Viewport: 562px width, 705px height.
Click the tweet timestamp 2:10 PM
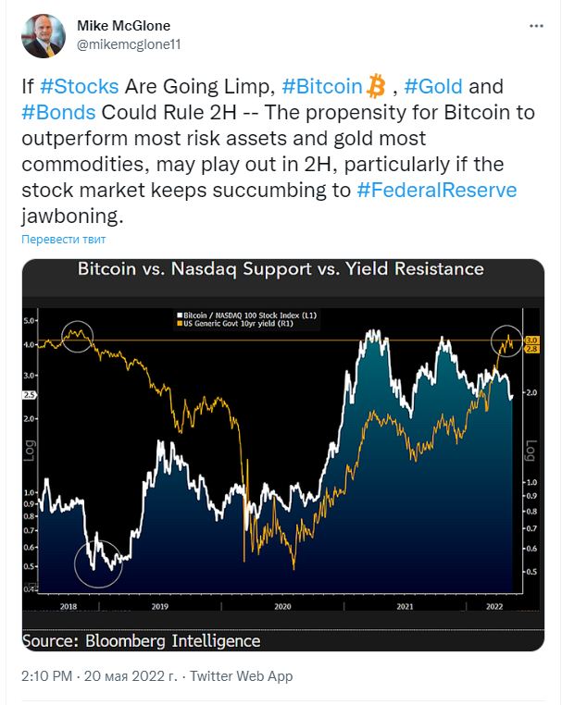point(47,675)
